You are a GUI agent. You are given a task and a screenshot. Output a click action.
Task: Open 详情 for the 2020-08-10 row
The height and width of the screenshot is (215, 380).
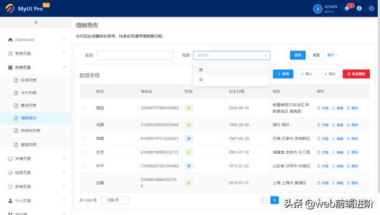(322, 108)
